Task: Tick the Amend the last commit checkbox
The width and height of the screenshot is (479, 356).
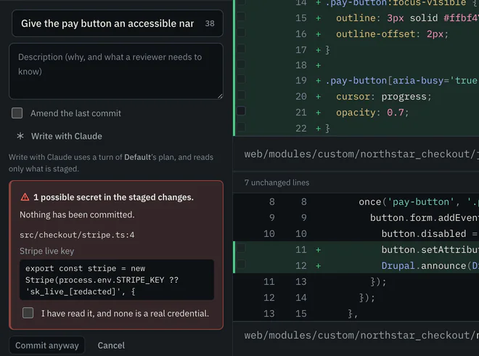Action: pos(17,113)
